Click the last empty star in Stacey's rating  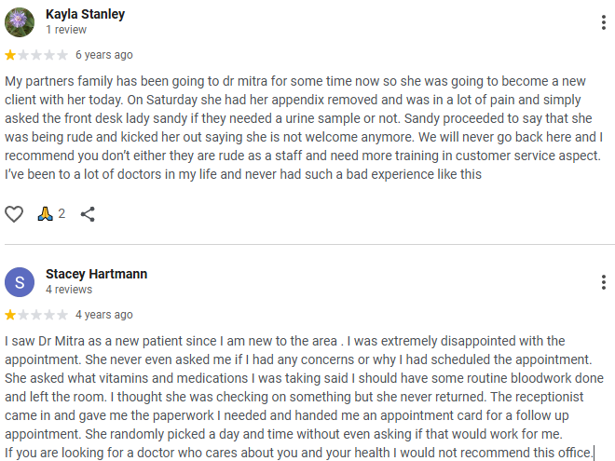click(62, 315)
